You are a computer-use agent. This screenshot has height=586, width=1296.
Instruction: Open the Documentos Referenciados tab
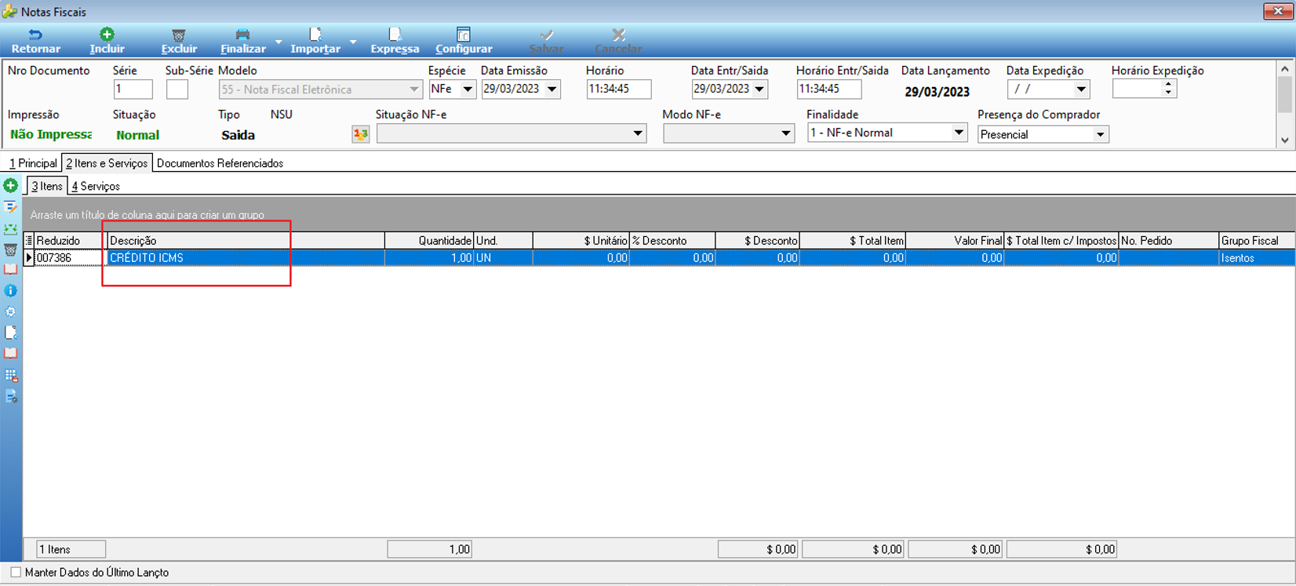[x=220, y=163]
